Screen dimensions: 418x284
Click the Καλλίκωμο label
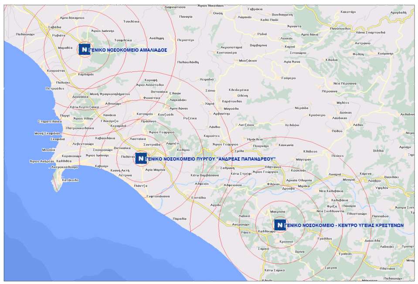click(267, 231)
